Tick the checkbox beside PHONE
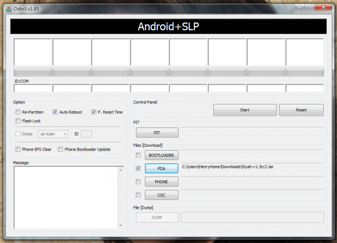 (138, 182)
